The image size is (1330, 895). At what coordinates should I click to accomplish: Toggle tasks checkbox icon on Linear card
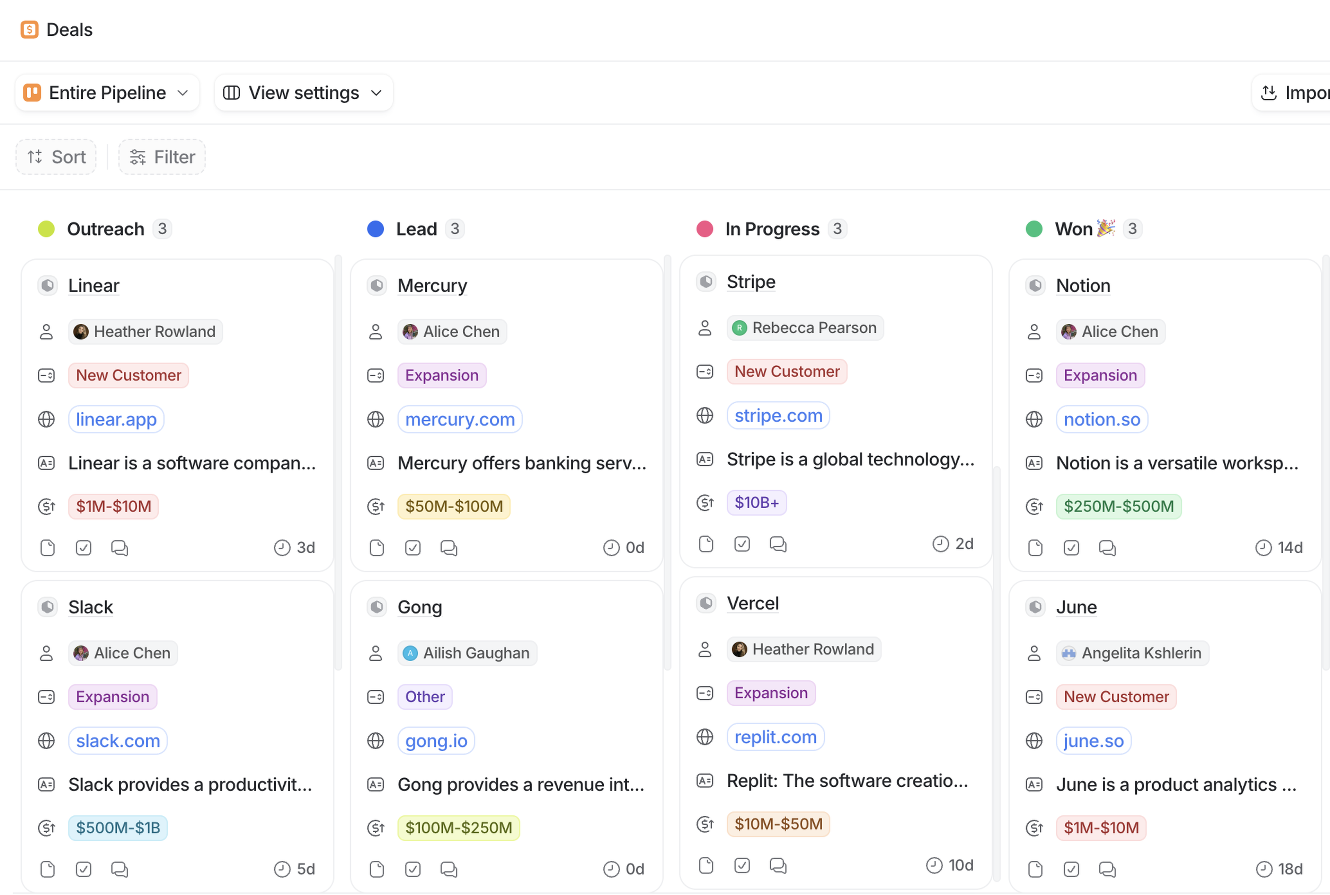83,548
